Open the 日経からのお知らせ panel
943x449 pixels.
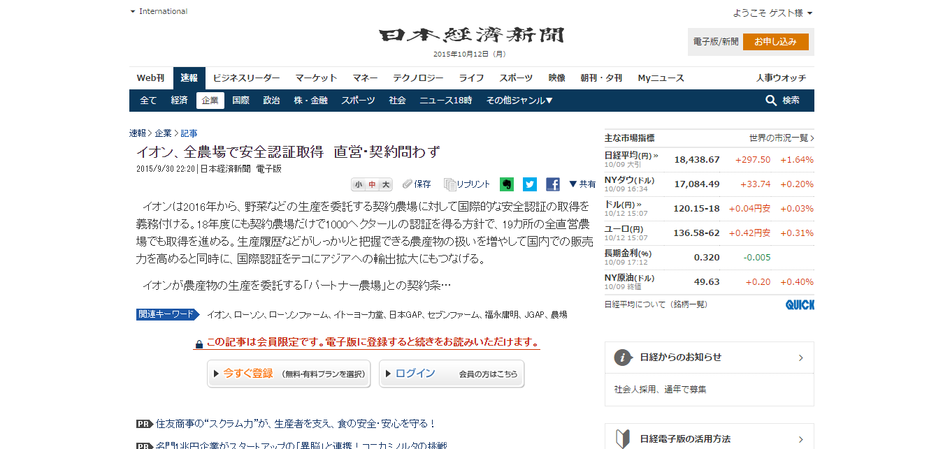(709, 358)
